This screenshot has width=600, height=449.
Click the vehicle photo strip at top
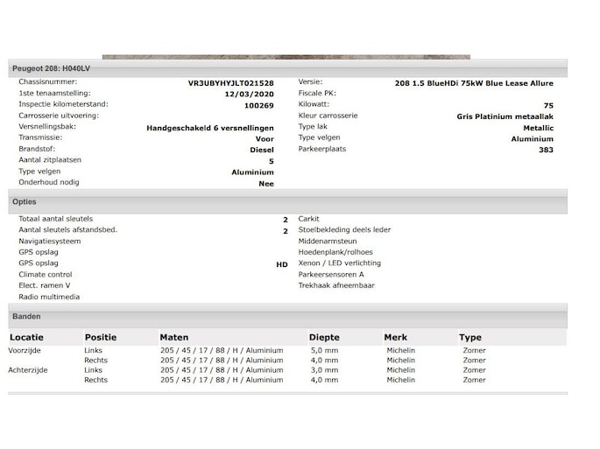pyautogui.click(x=286, y=57)
